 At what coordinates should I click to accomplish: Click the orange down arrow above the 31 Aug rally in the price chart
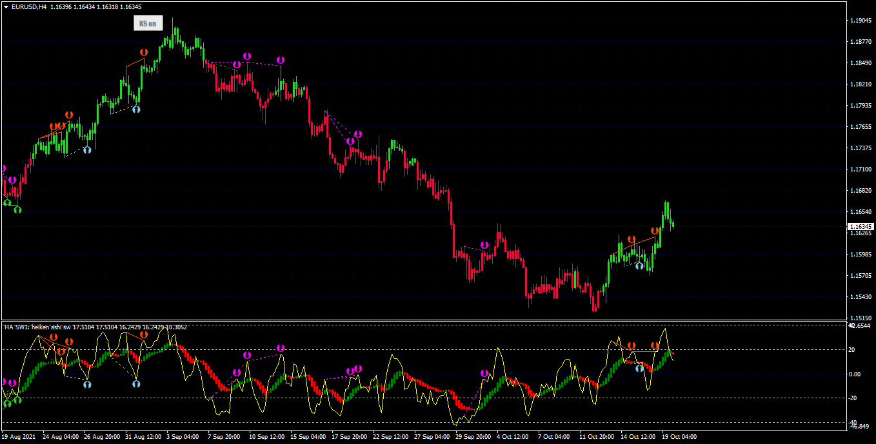point(144,52)
